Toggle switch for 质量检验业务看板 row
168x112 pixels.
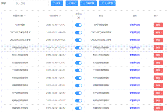pos(79,108)
